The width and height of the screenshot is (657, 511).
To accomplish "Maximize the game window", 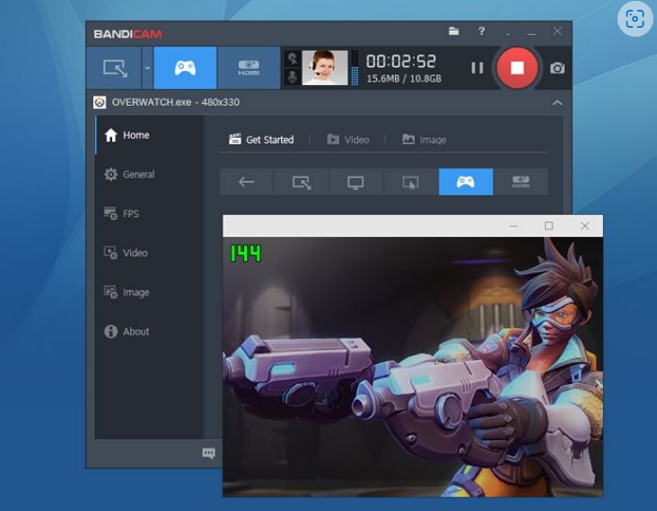I will click(549, 226).
